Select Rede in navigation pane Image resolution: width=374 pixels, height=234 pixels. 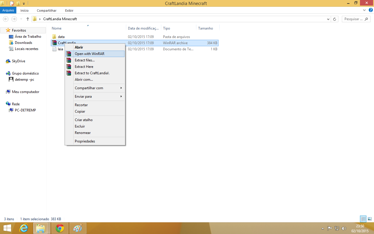click(x=16, y=104)
